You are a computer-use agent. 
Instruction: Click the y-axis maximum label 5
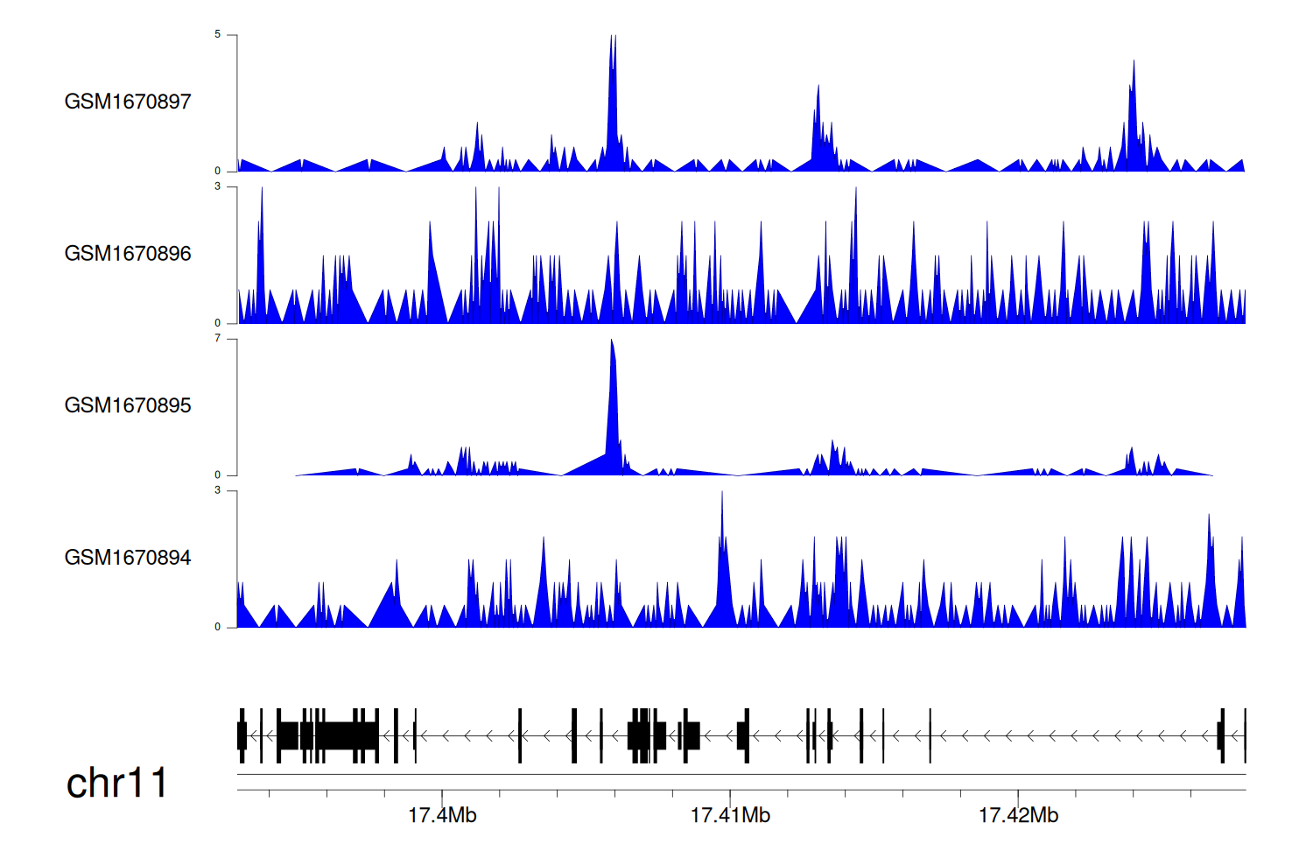218,35
